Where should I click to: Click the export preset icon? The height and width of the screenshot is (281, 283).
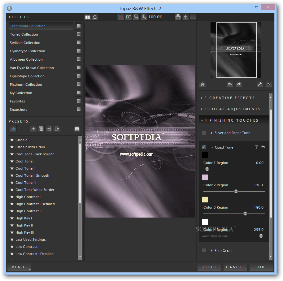click(x=57, y=129)
